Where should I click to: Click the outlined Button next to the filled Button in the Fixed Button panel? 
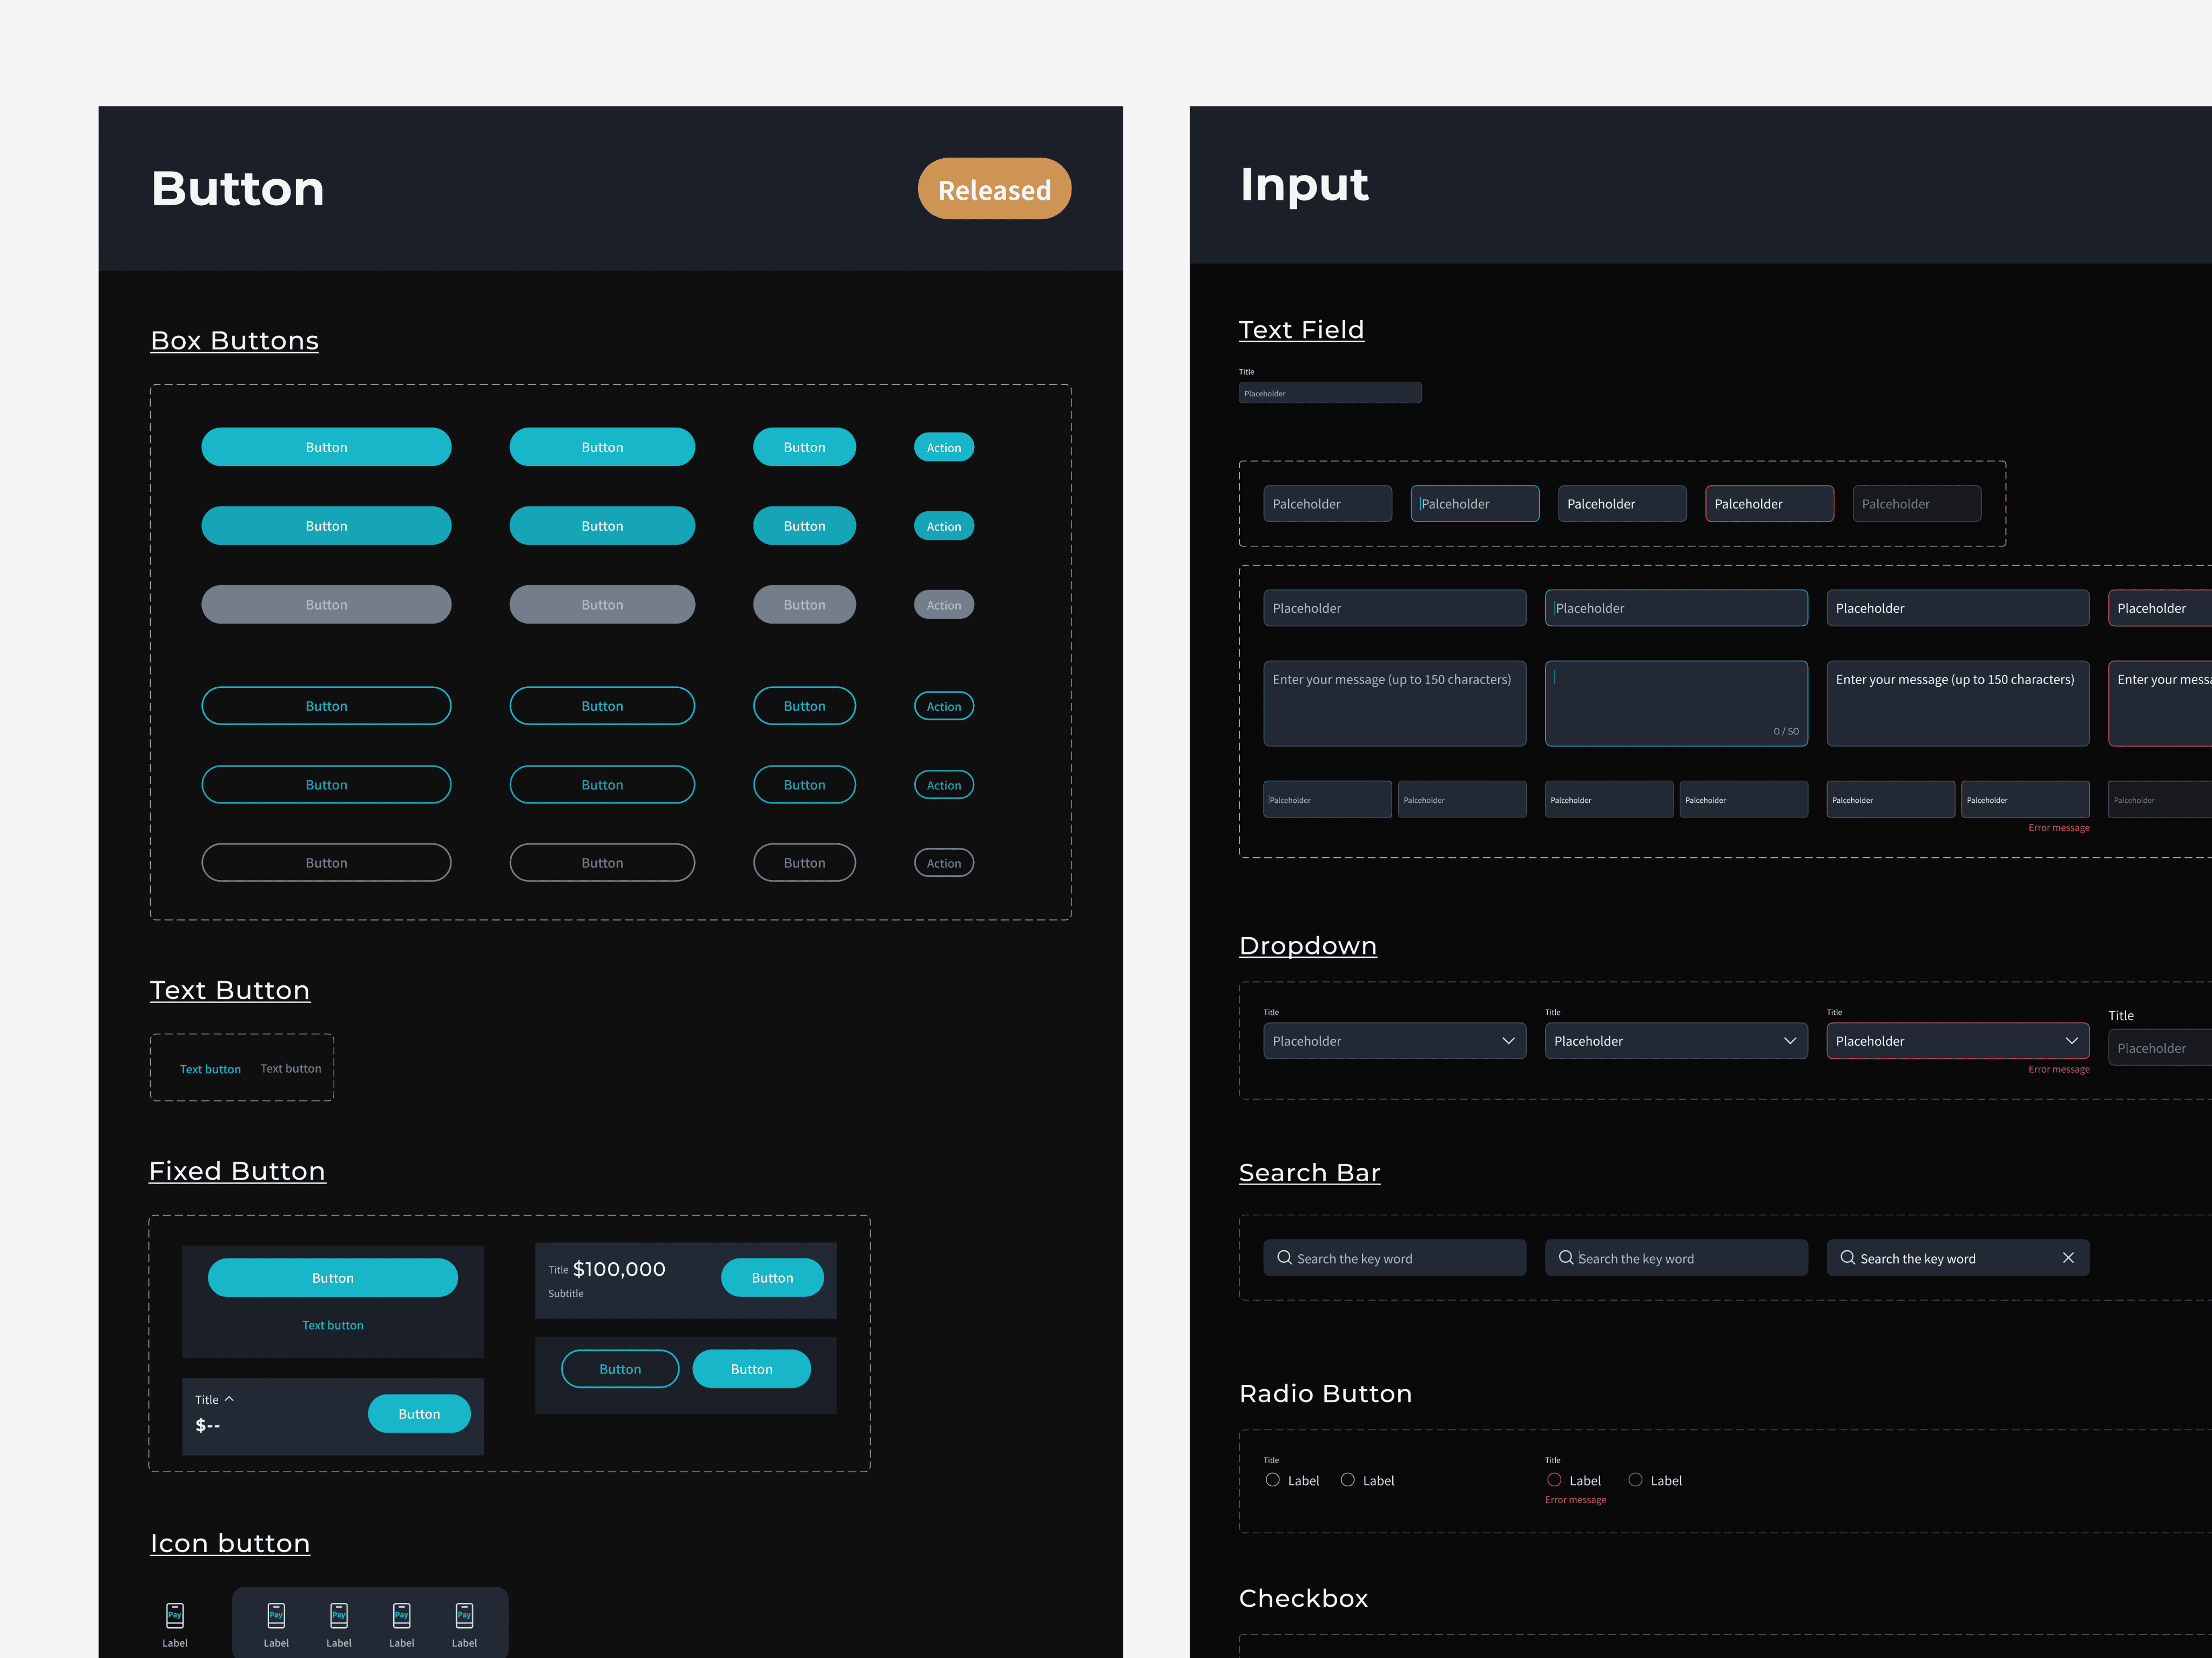[x=620, y=1369]
